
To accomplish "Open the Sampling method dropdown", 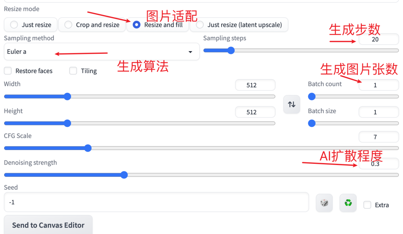I will click(102, 52).
